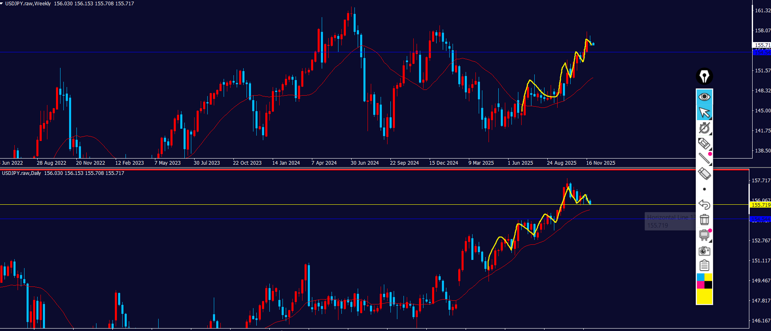Screen dimensions: 771x331
Task: Take a screenshot with the camera icon
Action: (704, 250)
